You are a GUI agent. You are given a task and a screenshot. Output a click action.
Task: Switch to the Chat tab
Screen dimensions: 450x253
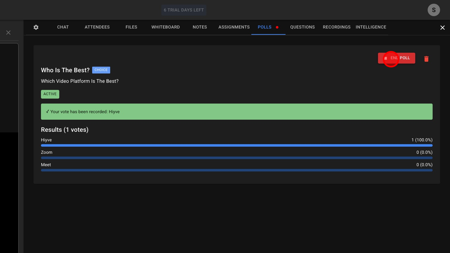point(63,27)
